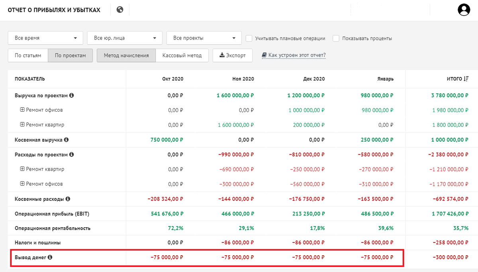478x272 pixels.
Task: Click the Налоги и пошлины row label
Action: point(38,242)
